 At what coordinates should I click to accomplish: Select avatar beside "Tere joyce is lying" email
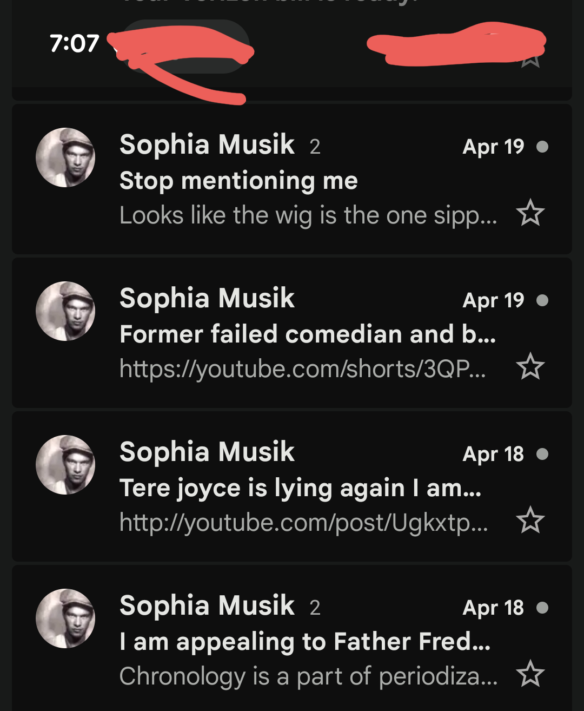coord(65,465)
